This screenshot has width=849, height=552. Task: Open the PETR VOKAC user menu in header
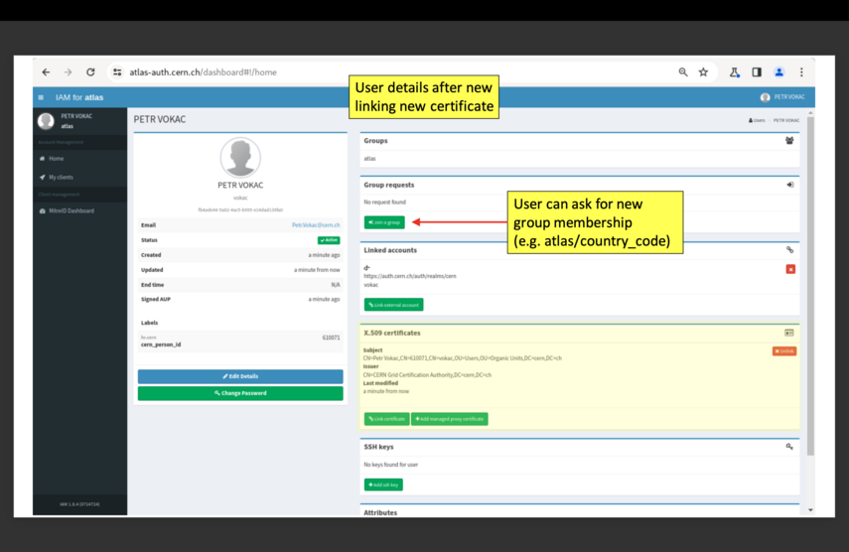[782, 97]
